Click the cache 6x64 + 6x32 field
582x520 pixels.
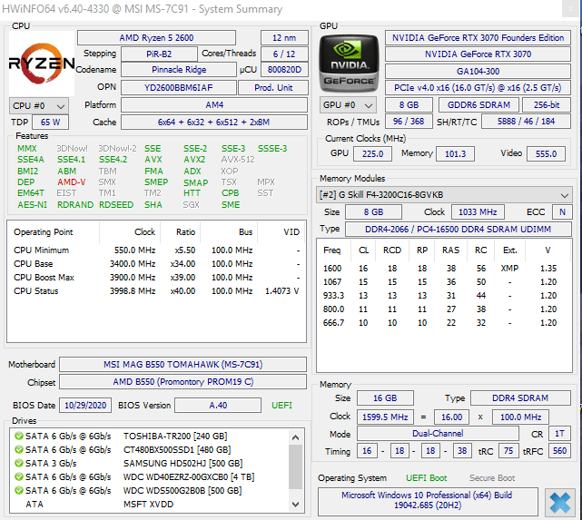tap(214, 122)
